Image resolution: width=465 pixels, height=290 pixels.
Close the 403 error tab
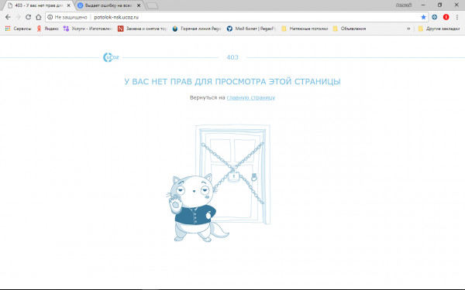[x=68, y=5]
